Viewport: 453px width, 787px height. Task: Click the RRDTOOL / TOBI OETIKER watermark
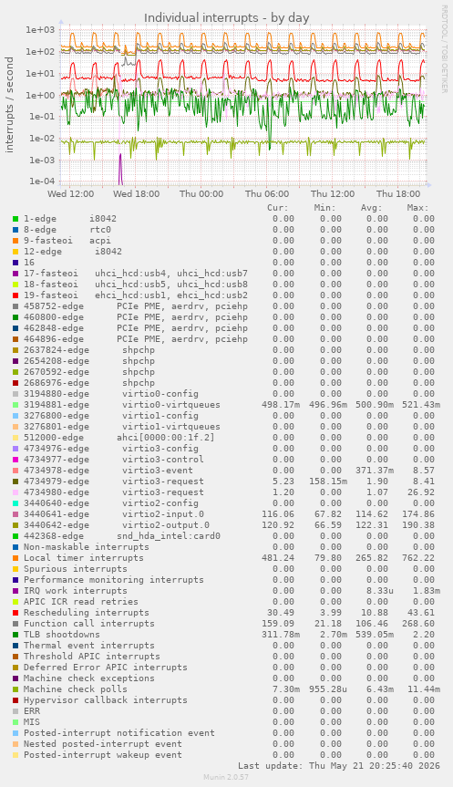click(x=444, y=48)
